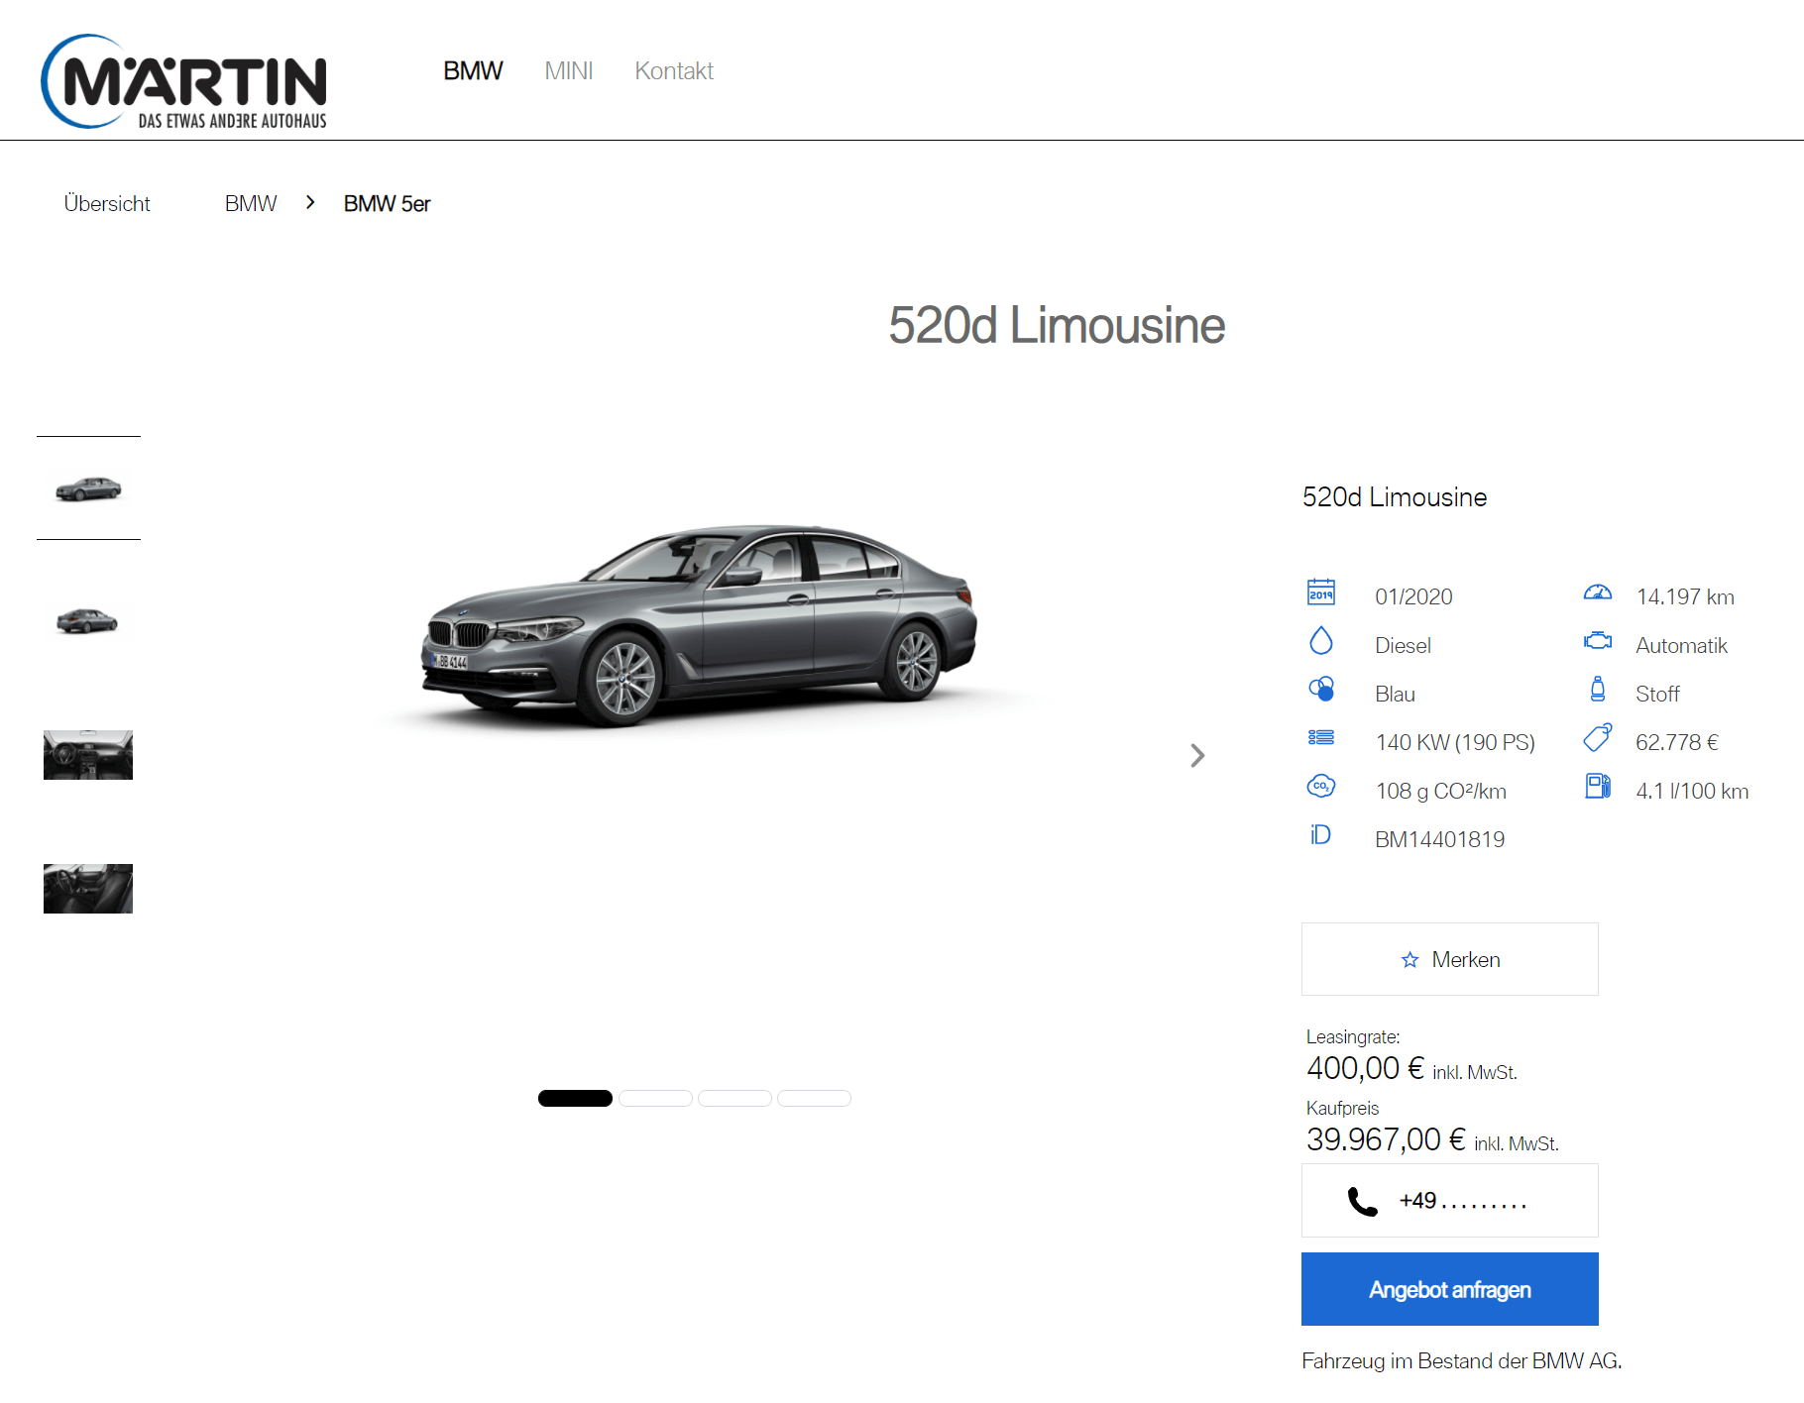Click Fahrzeug im Bestand der BMW AG text
This screenshot has width=1804, height=1403.
(1462, 1360)
